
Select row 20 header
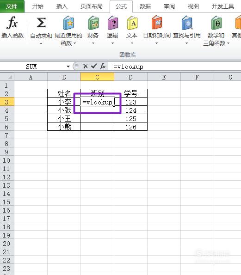(x=7, y=244)
